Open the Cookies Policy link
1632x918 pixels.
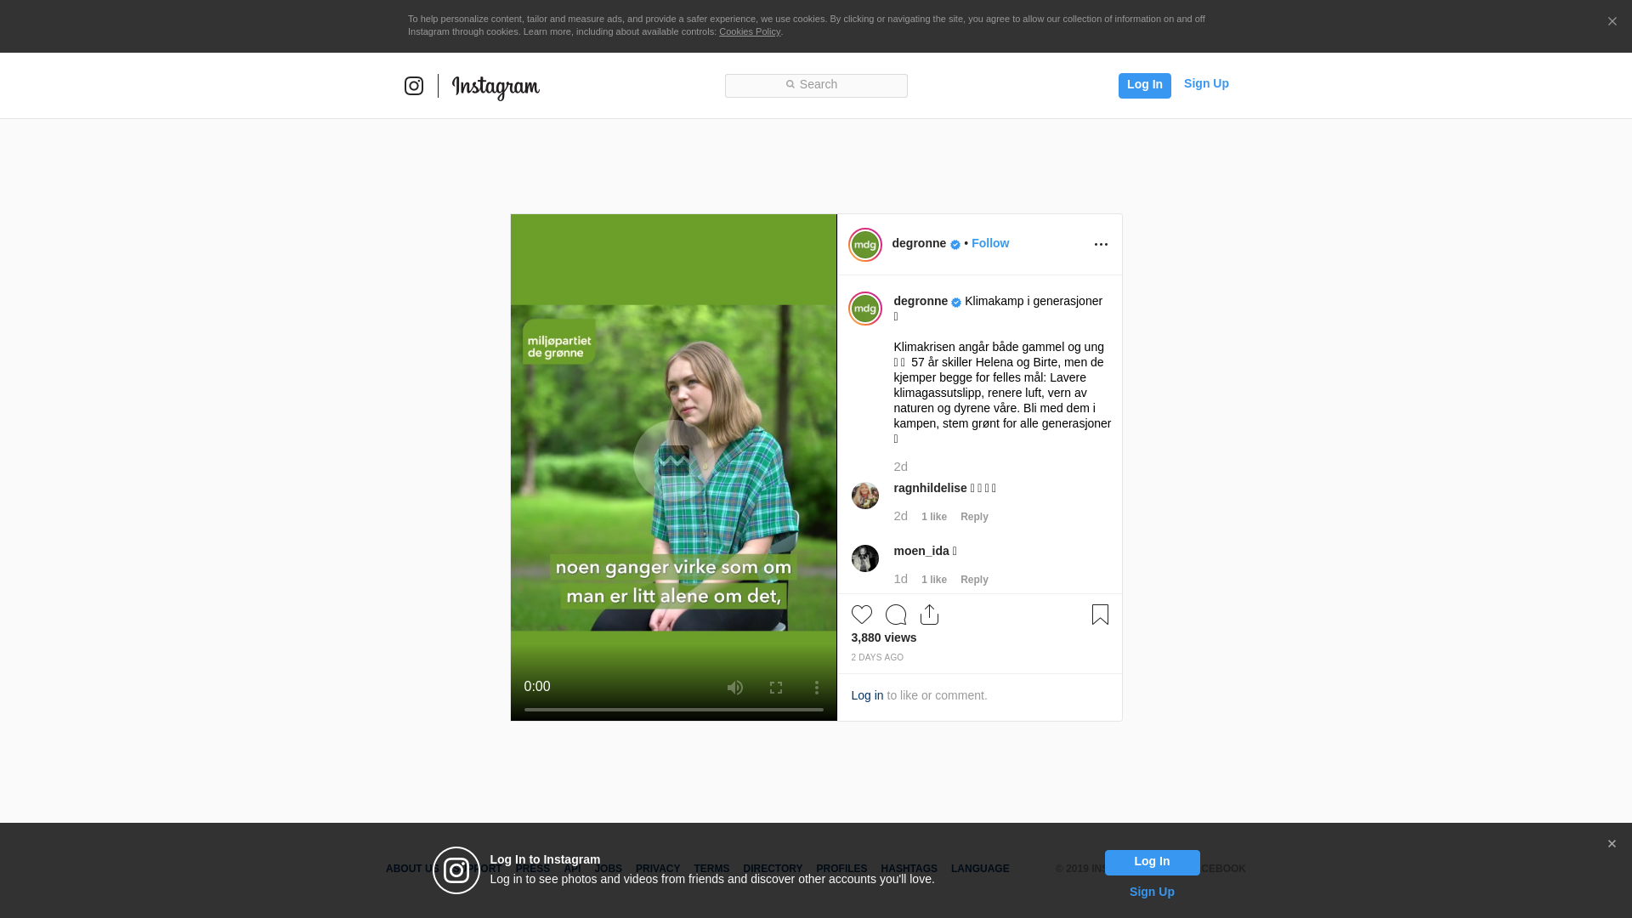pyautogui.click(x=750, y=31)
